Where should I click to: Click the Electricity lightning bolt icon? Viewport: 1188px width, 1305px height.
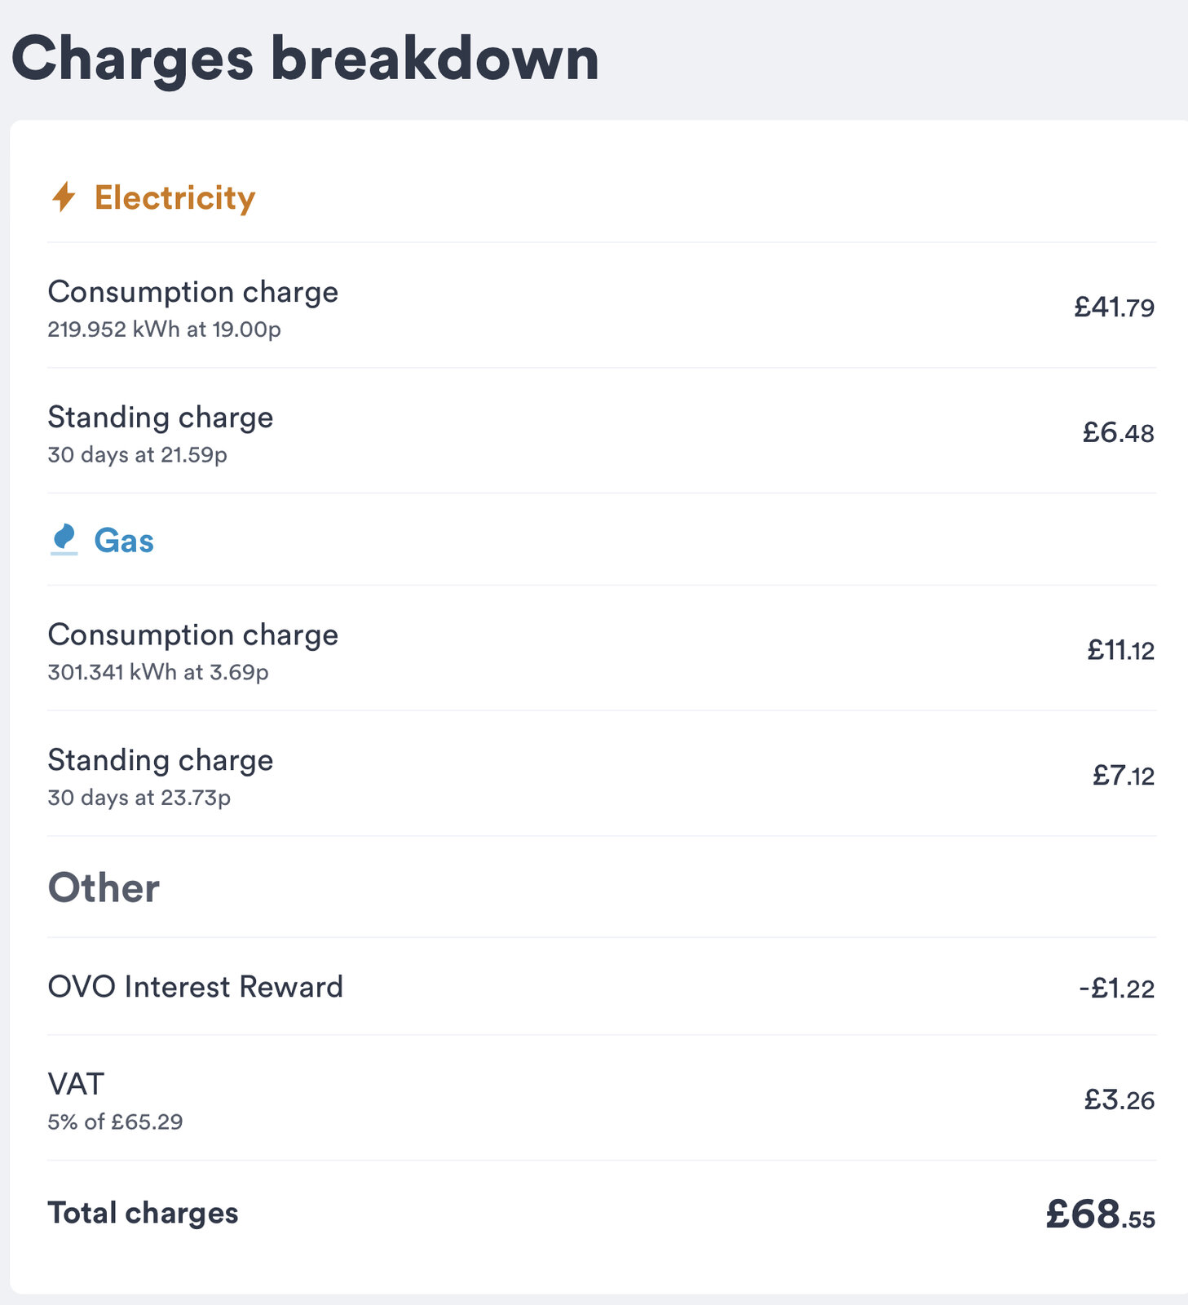click(x=64, y=197)
